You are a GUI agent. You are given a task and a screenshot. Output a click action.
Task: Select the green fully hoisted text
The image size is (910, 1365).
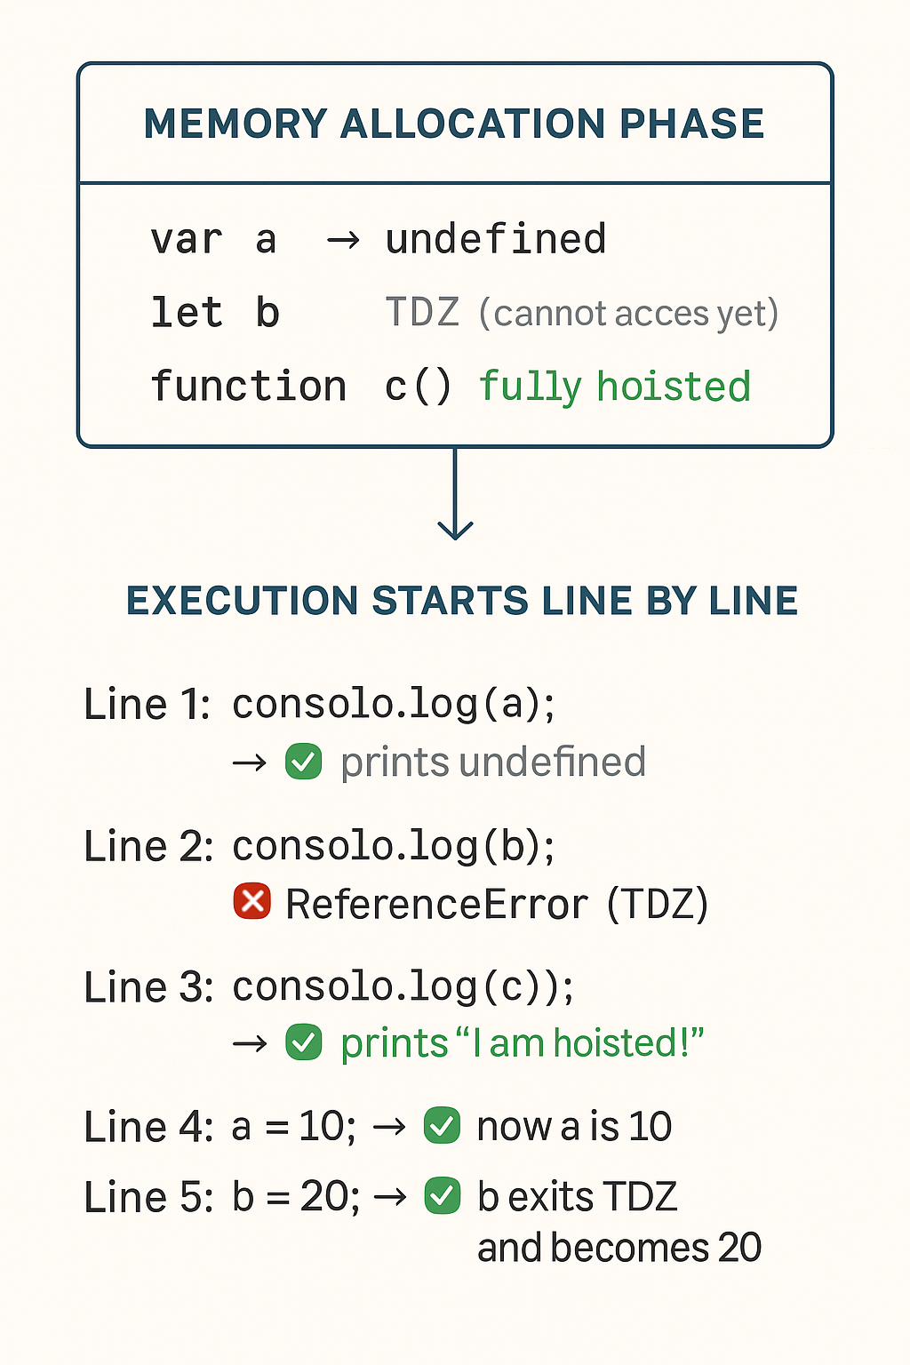615,387
